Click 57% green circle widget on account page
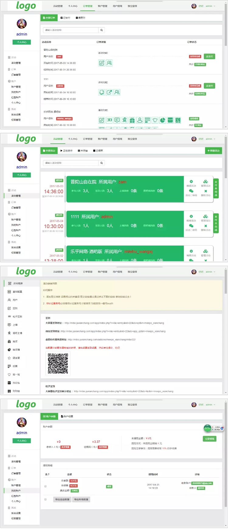This screenshot has width=228, height=529. tap(207, 428)
